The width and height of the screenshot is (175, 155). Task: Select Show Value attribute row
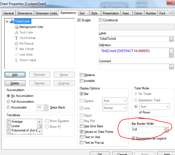[28, 60]
